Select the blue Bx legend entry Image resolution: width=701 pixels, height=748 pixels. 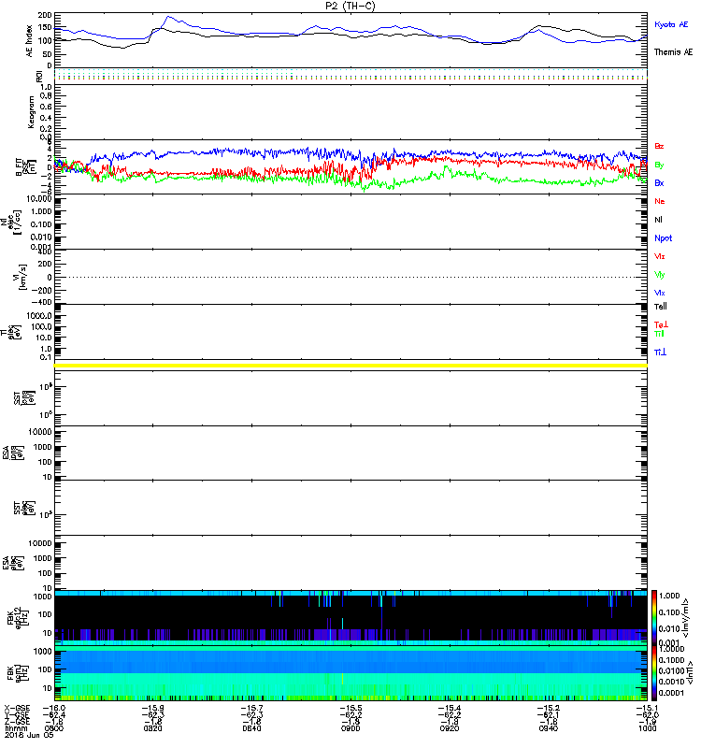coord(660,183)
